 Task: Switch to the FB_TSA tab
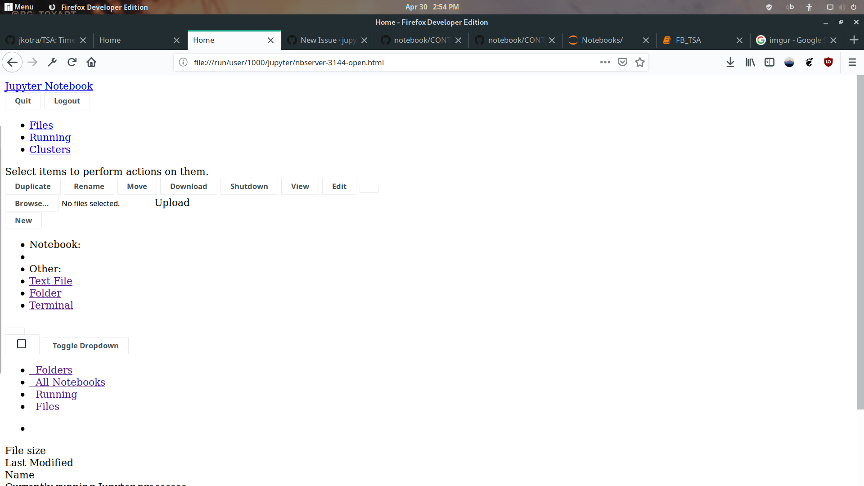point(688,40)
